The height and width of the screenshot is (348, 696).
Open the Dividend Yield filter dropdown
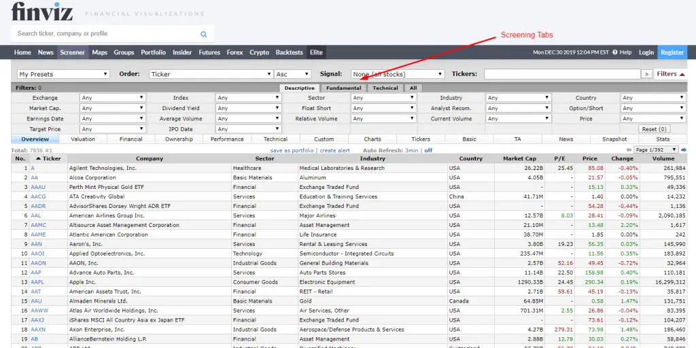[x=249, y=108]
